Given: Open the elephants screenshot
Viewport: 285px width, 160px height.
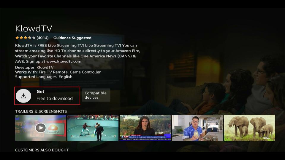Looking at the screenshot, I should tap(250, 128).
